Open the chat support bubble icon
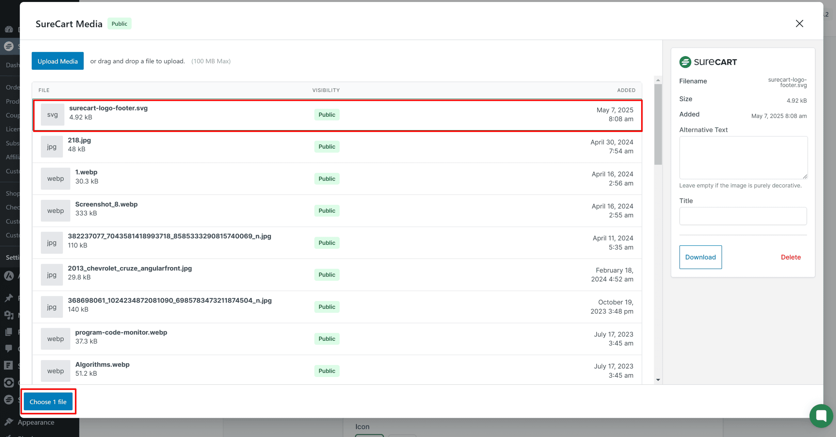Image resolution: width=836 pixels, height=437 pixels. 821,416
